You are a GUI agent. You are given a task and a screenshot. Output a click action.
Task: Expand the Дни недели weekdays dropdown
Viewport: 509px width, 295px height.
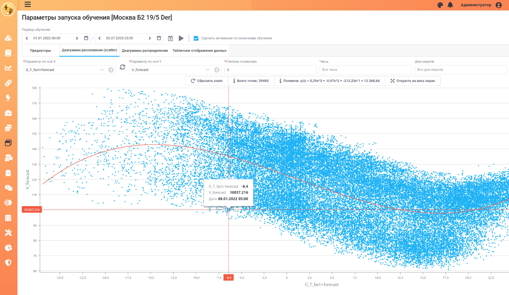coord(461,70)
